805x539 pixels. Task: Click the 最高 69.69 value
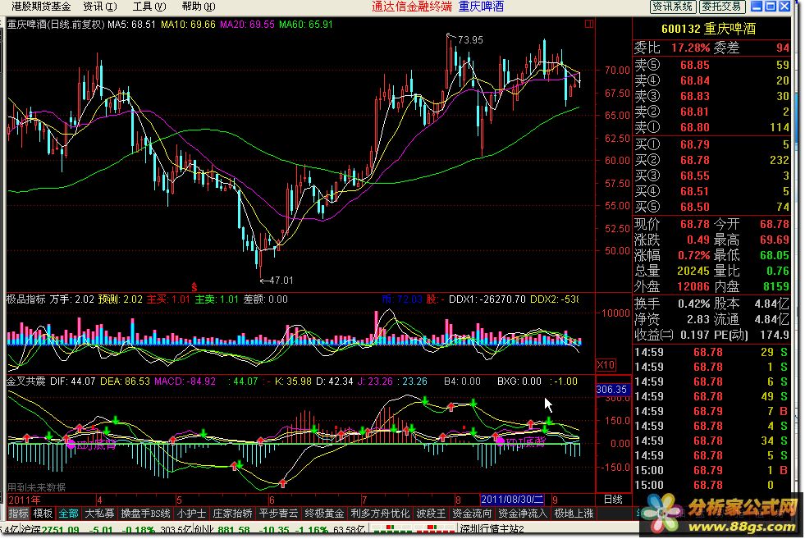click(774, 240)
